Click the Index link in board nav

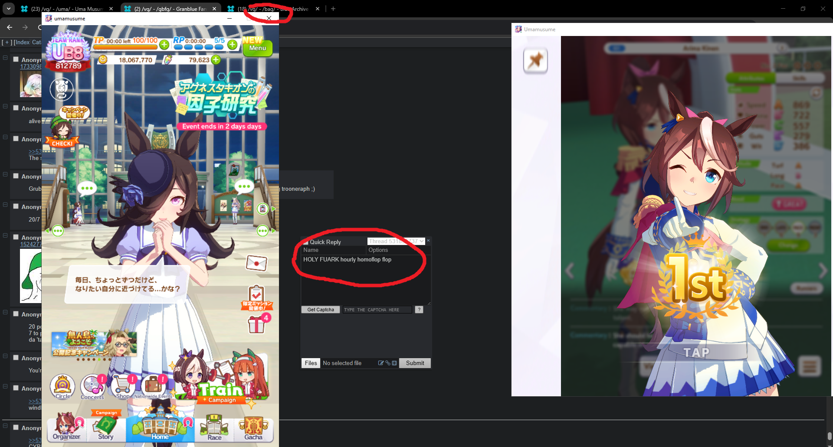(22, 42)
